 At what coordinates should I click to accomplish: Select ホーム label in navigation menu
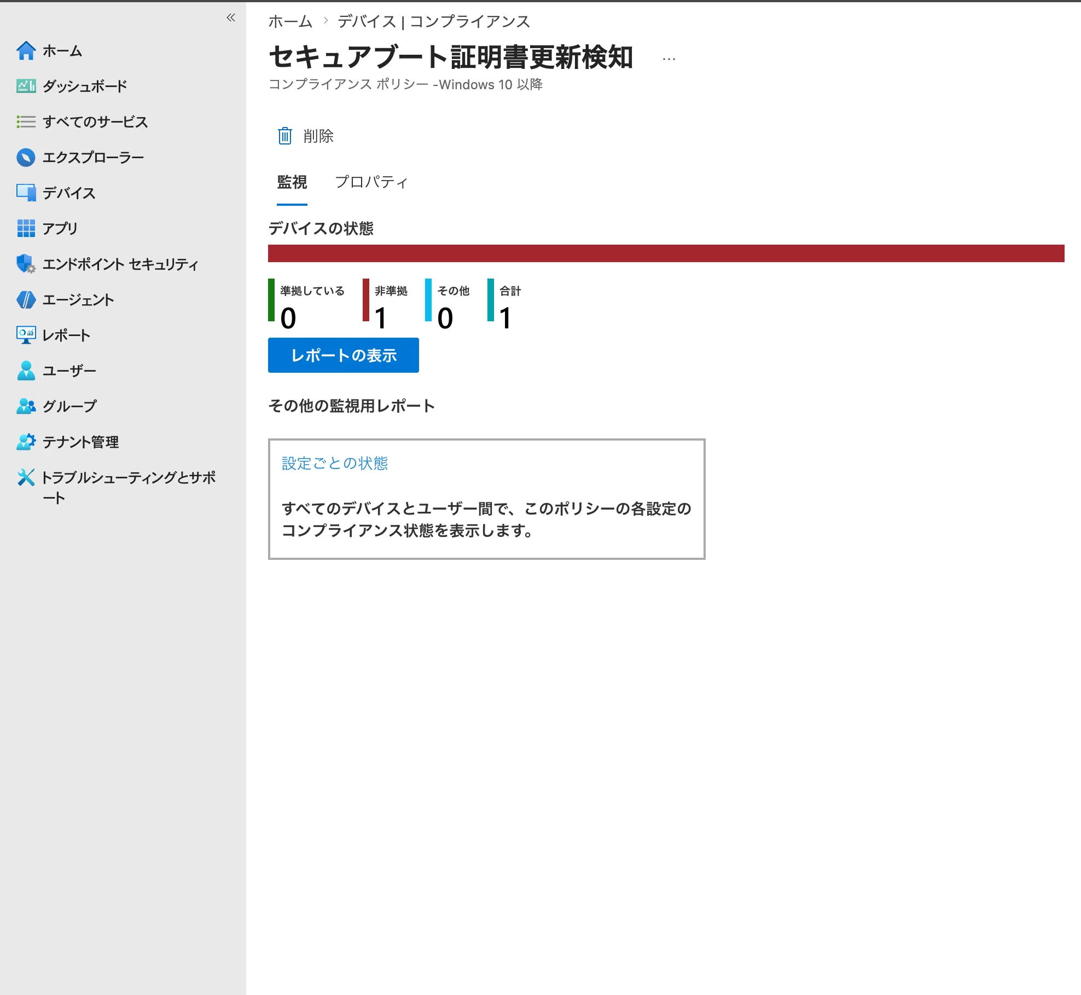[62, 51]
